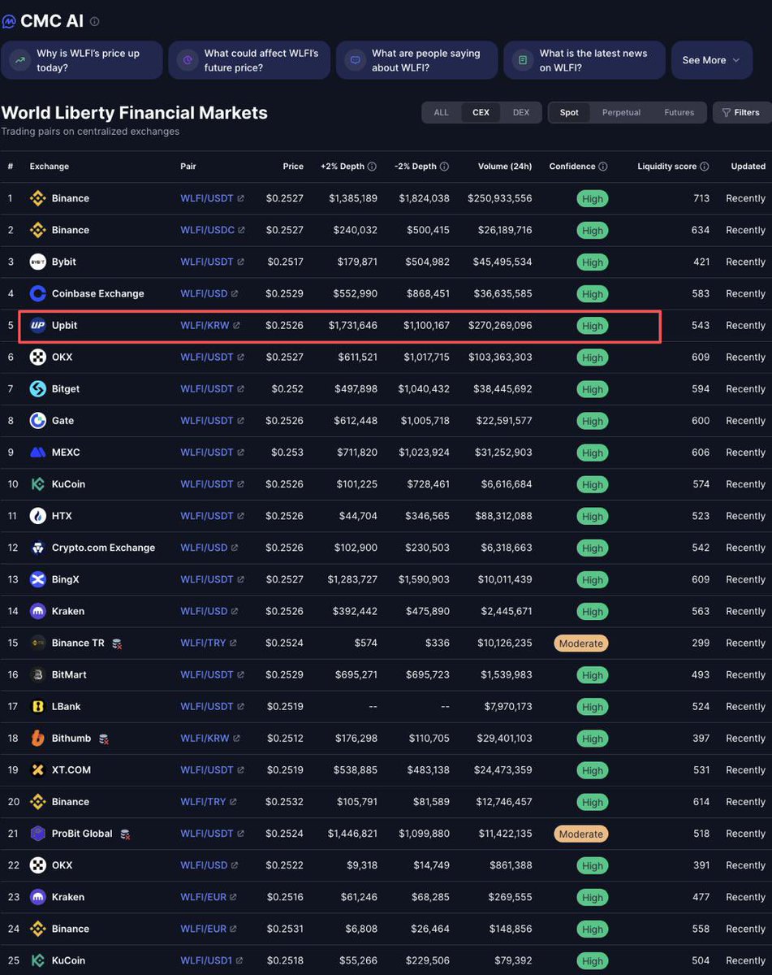This screenshot has height=975, width=772.
Task: Click the Confidence info icon
Action: coord(603,167)
